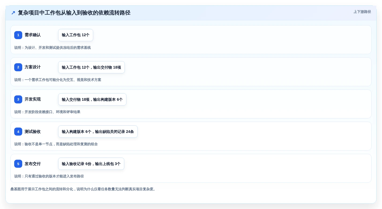
Task: Click the title 复杂项目中工作包从输入到验收的依赖流转路径
Action: [x=74, y=13]
